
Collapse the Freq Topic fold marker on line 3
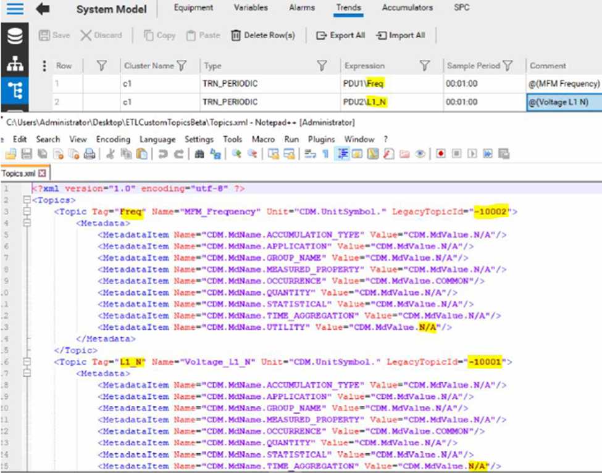(27, 212)
